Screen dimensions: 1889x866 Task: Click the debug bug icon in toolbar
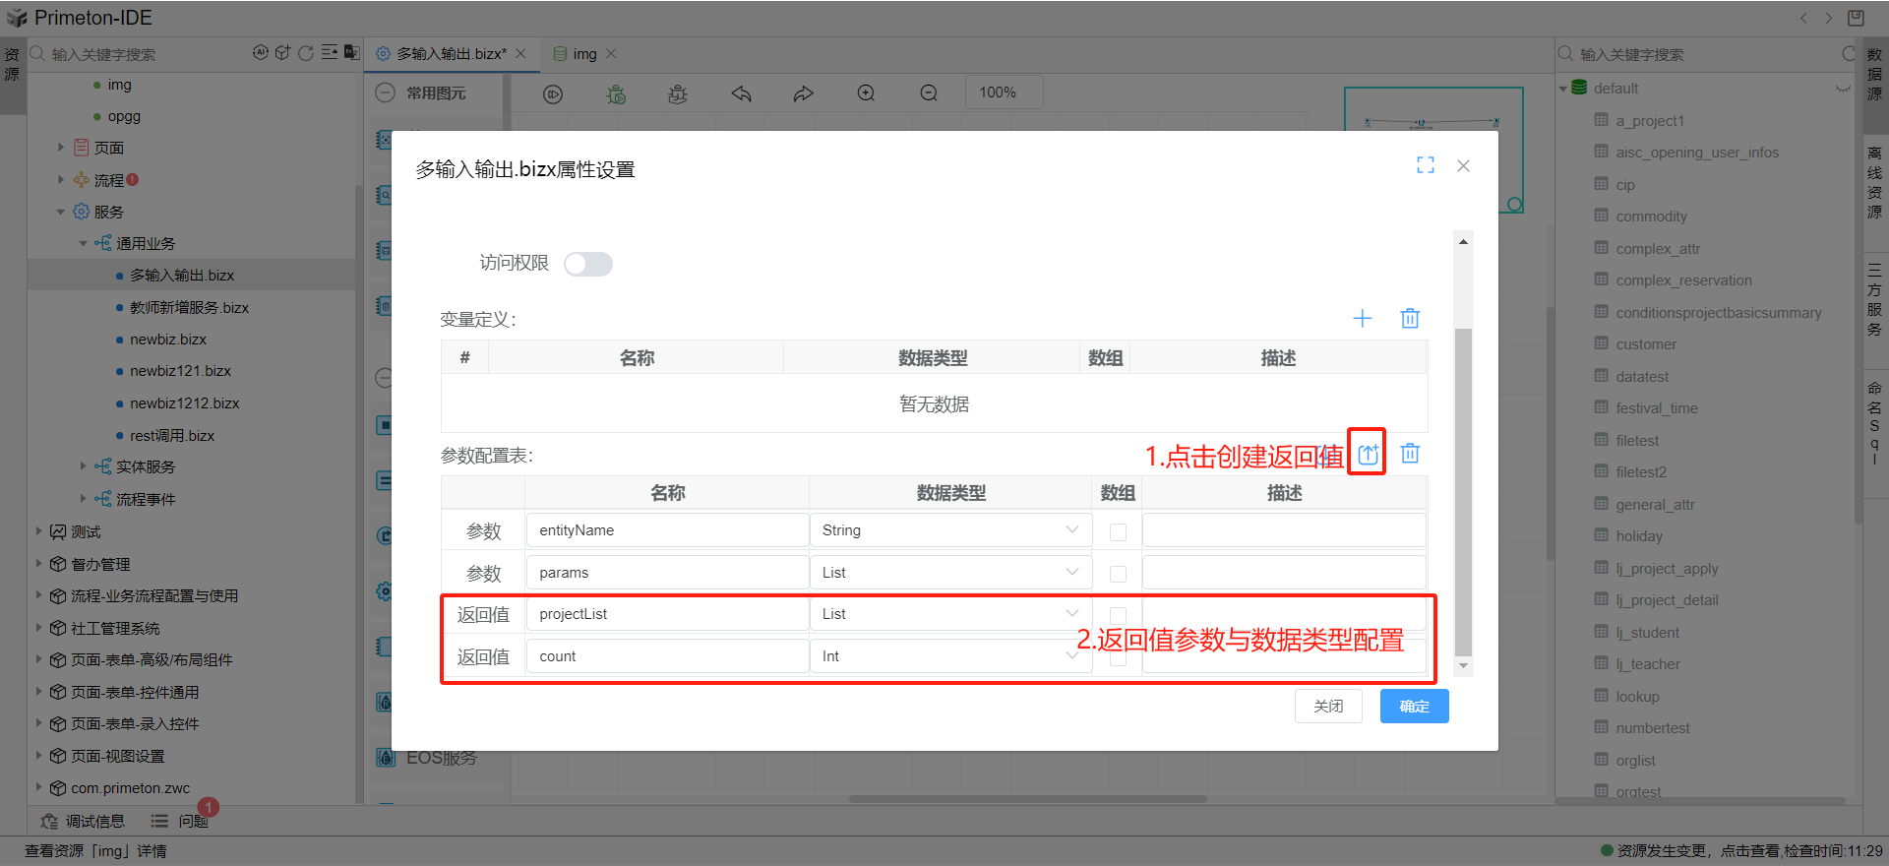click(616, 94)
